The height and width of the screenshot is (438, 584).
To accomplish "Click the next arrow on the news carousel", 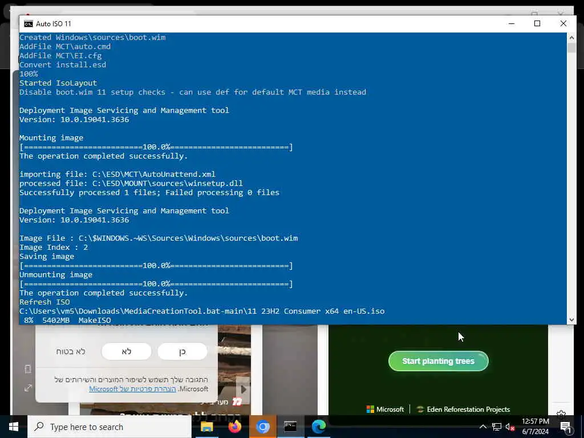I will click(243, 390).
